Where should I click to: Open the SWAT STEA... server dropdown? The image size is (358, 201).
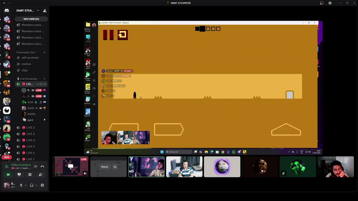28,11
